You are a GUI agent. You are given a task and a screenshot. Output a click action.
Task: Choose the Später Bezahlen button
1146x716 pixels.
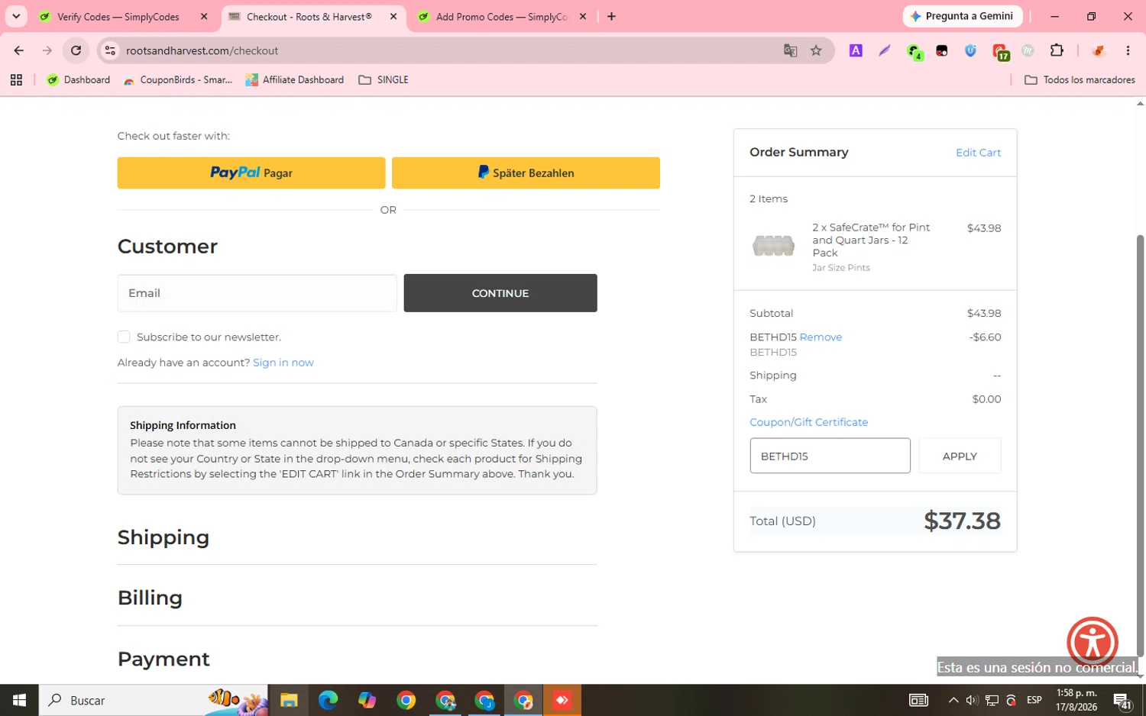[x=526, y=173]
